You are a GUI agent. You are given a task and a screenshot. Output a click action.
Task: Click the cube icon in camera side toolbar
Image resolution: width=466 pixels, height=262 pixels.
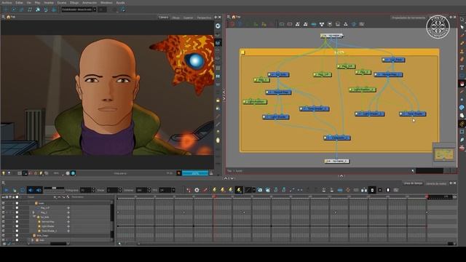click(x=218, y=43)
